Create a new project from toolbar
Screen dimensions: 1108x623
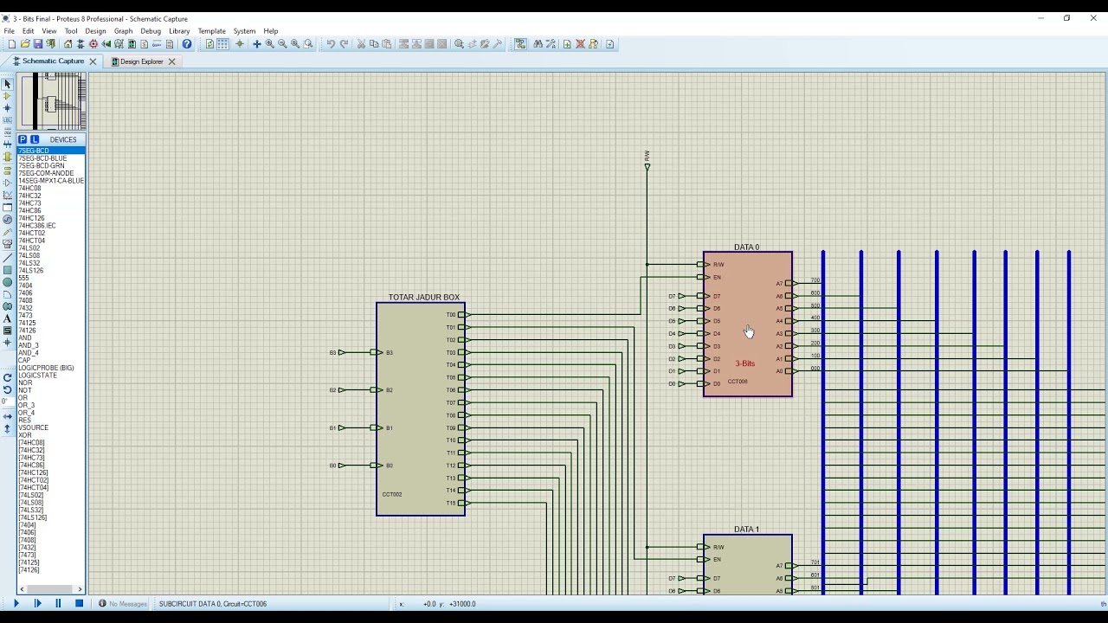11,44
